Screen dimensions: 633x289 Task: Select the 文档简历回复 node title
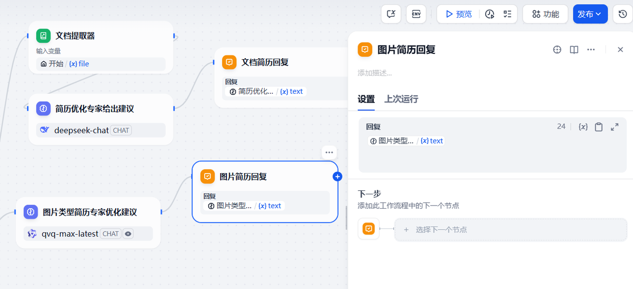[265, 62]
